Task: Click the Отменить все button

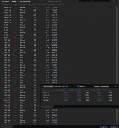Action: tap(85, 1)
